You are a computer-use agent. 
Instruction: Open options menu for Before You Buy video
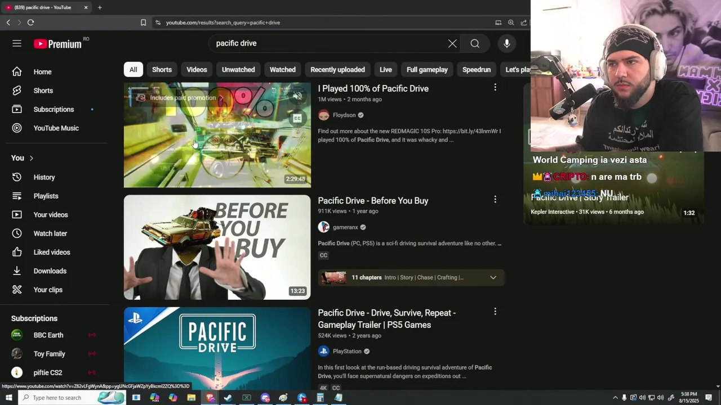pos(495,199)
